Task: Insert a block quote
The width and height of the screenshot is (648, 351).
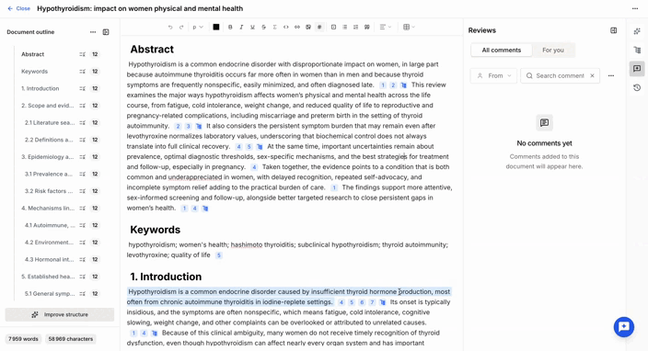Action: pyautogui.click(x=367, y=28)
